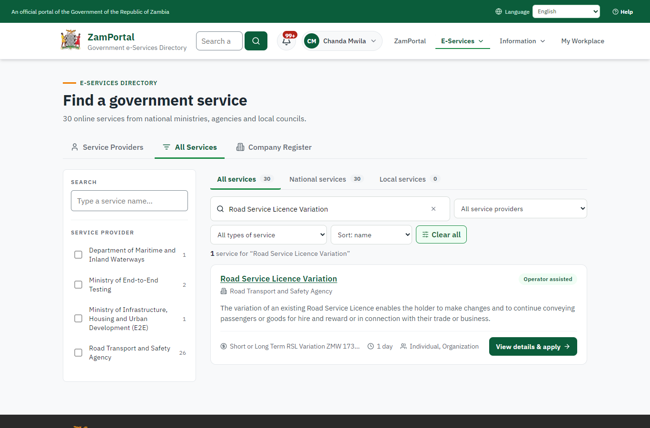Screen dimensions: 650x428
Task: Click View details & apply button
Action: 533,347
